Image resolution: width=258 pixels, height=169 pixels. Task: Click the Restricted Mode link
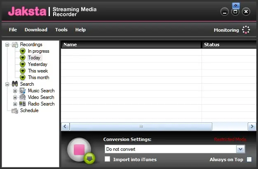tap(230, 140)
